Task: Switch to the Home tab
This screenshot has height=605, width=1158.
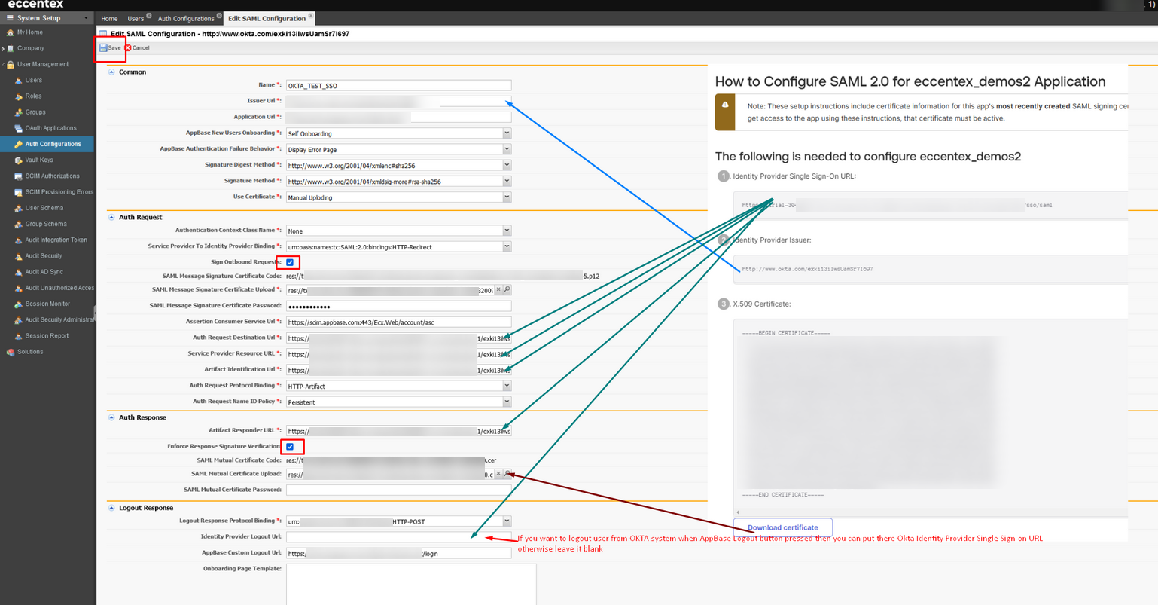Action: coord(109,18)
